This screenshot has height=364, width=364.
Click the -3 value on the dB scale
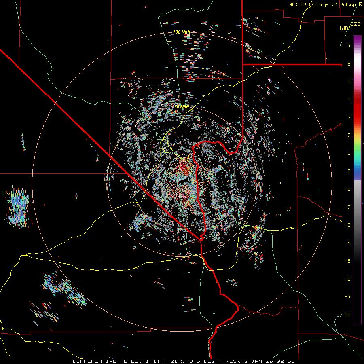pos(347,225)
